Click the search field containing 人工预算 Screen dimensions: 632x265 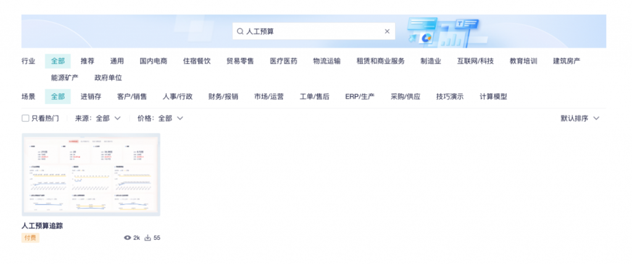[x=314, y=31]
